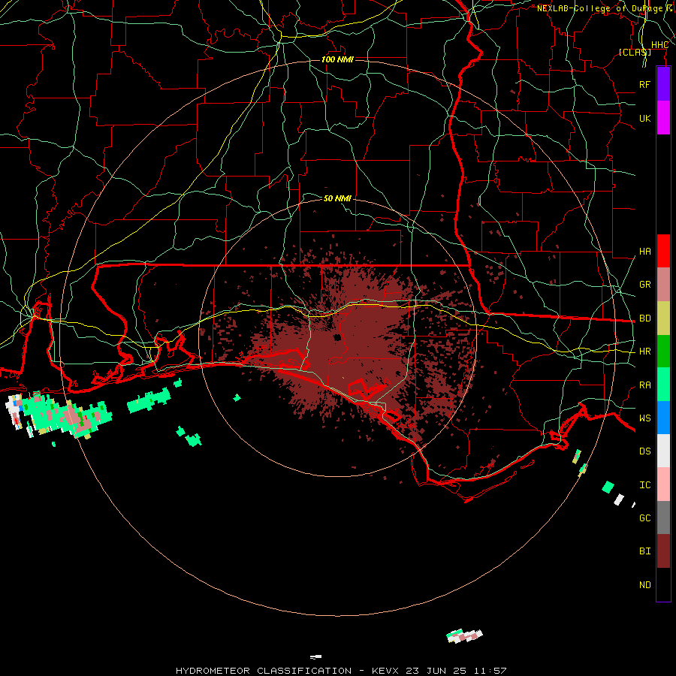The image size is (676, 676).
Task: Click the "50 NMI" range ring label
Action: (x=337, y=198)
